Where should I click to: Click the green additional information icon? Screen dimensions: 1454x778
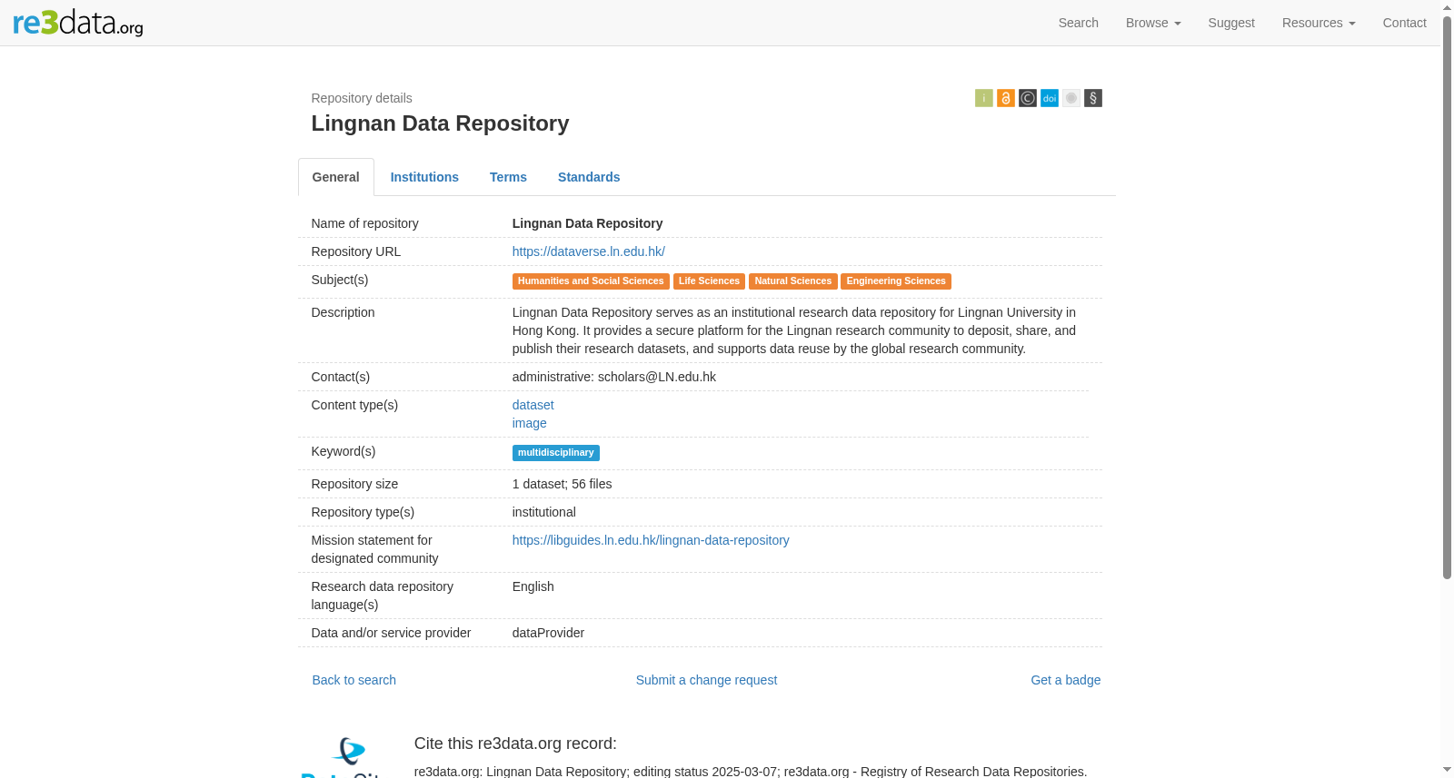[984, 98]
